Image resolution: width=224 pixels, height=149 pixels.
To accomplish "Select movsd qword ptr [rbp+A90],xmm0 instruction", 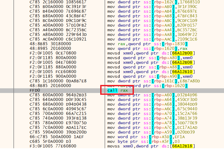I will [x=150, y=76].
